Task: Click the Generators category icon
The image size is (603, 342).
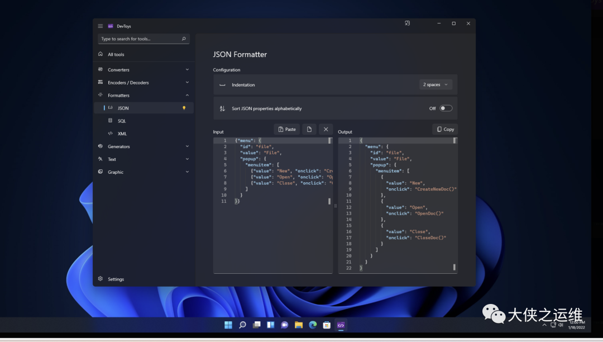Action: [100, 146]
